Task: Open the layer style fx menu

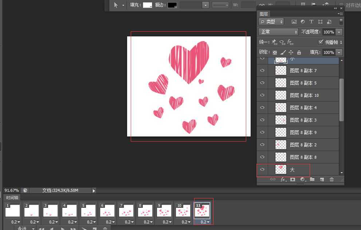Action: pyautogui.click(x=283, y=179)
